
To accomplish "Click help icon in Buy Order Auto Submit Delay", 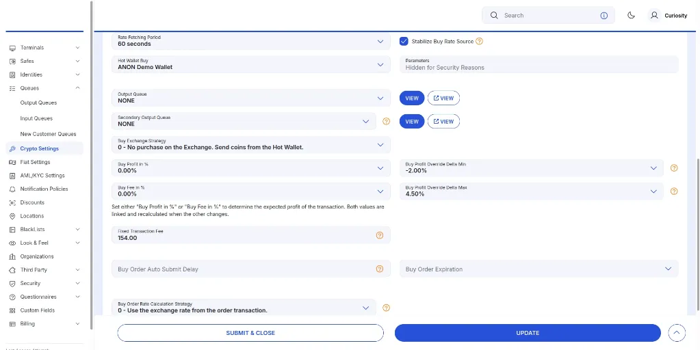I will pos(380,269).
